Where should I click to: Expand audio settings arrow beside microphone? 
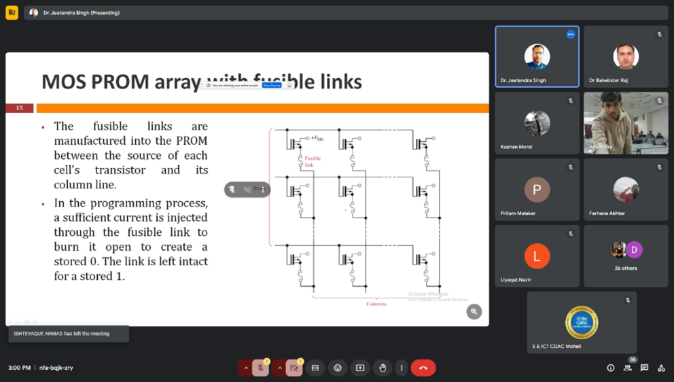pos(246,368)
